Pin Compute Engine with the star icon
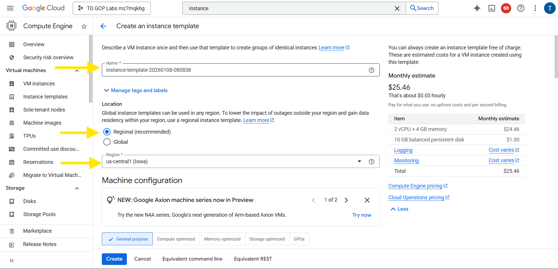Image resolution: width=558 pixels, height=269 pixels. 84,26
